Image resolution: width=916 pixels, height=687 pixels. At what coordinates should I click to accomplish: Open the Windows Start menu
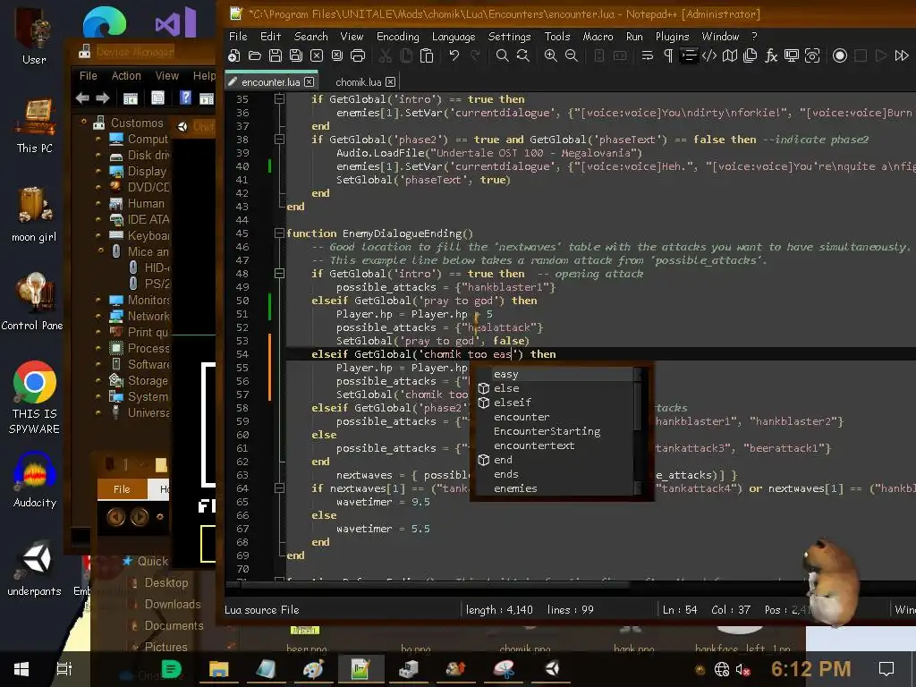(x=21, y=669)
